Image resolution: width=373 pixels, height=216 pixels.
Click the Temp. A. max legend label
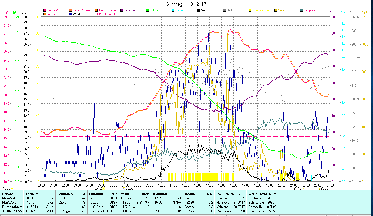click(x=107, y=10)
